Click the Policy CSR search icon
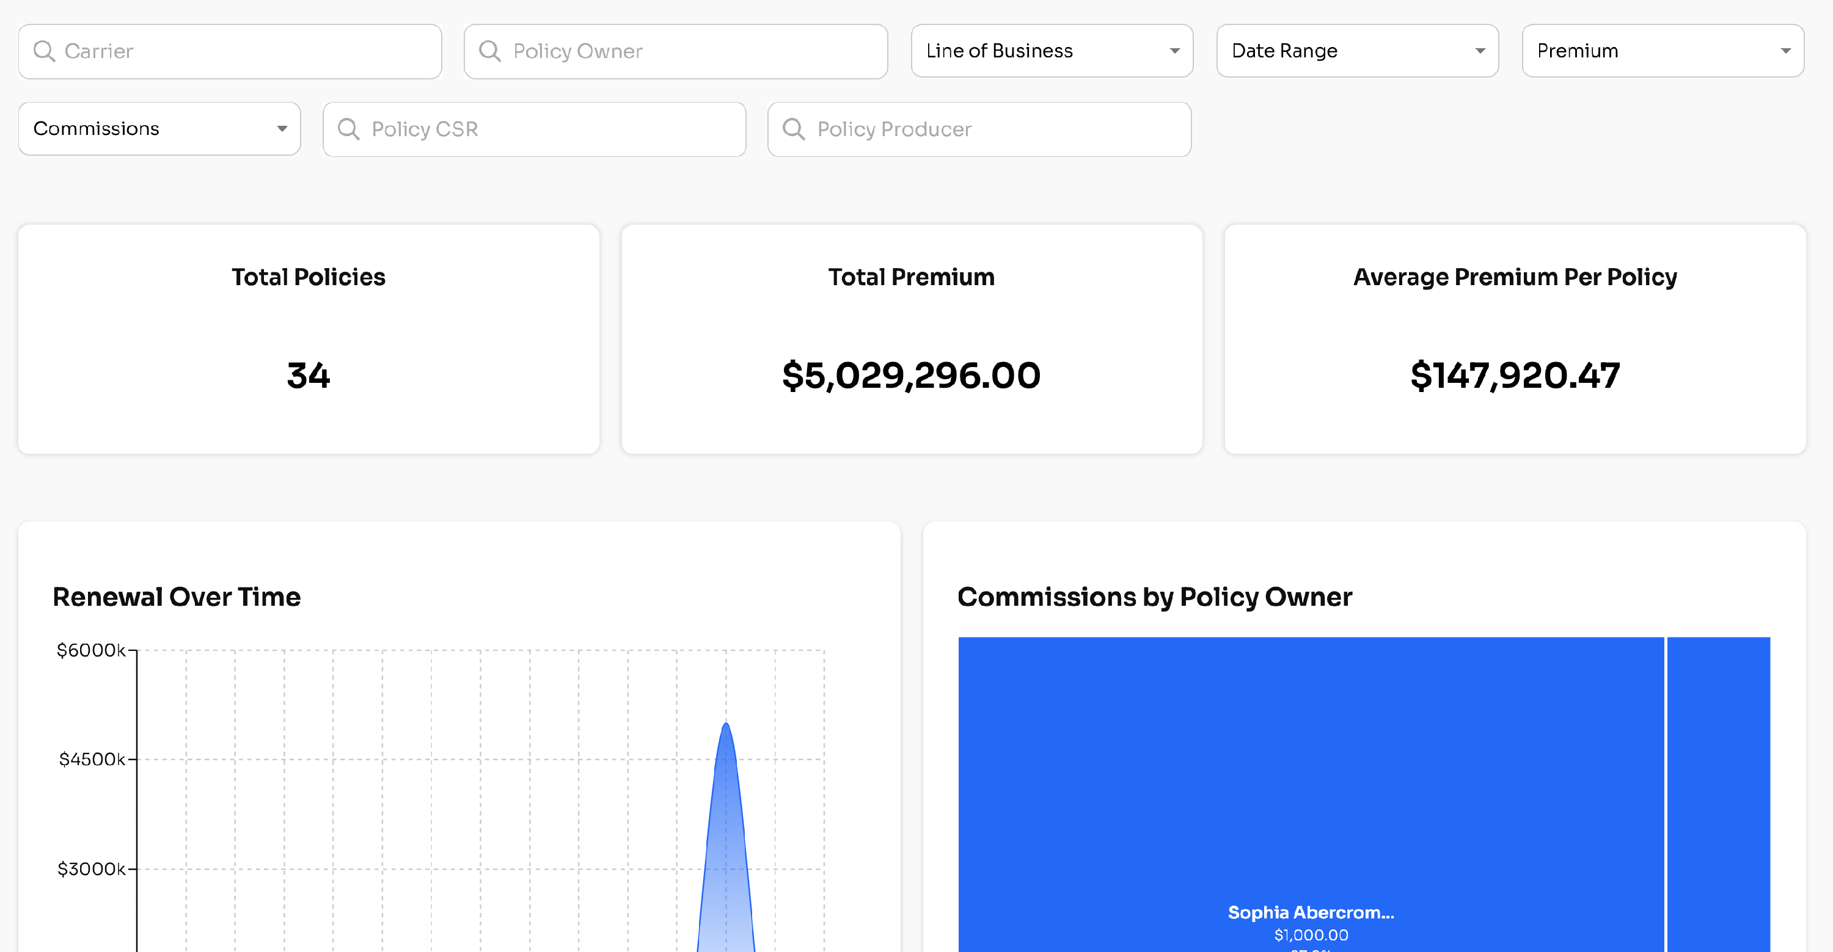This screenshot has width=1833, height=952. (x=348, y=129)
